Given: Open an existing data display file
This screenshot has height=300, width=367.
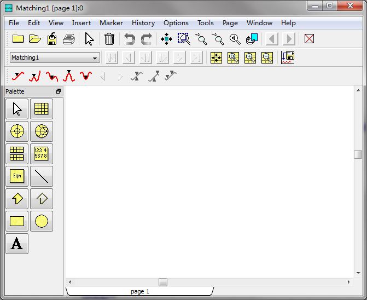Looking at the screenshot, I should [x=35, y=39].
